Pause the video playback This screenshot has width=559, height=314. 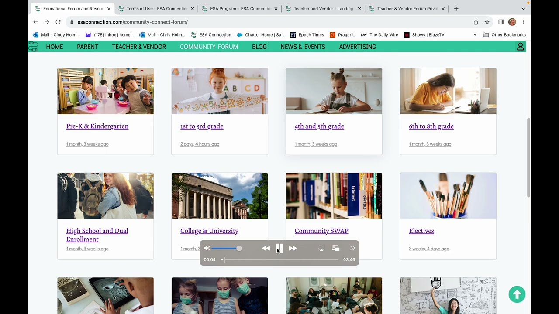[279, 248]
